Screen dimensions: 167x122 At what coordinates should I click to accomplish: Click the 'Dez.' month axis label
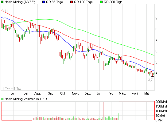point(88,93)
